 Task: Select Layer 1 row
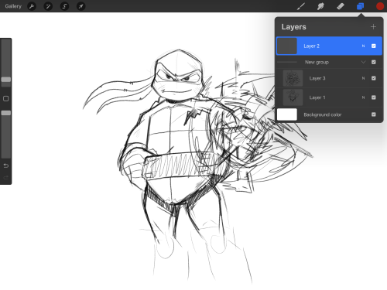(329, 97)
